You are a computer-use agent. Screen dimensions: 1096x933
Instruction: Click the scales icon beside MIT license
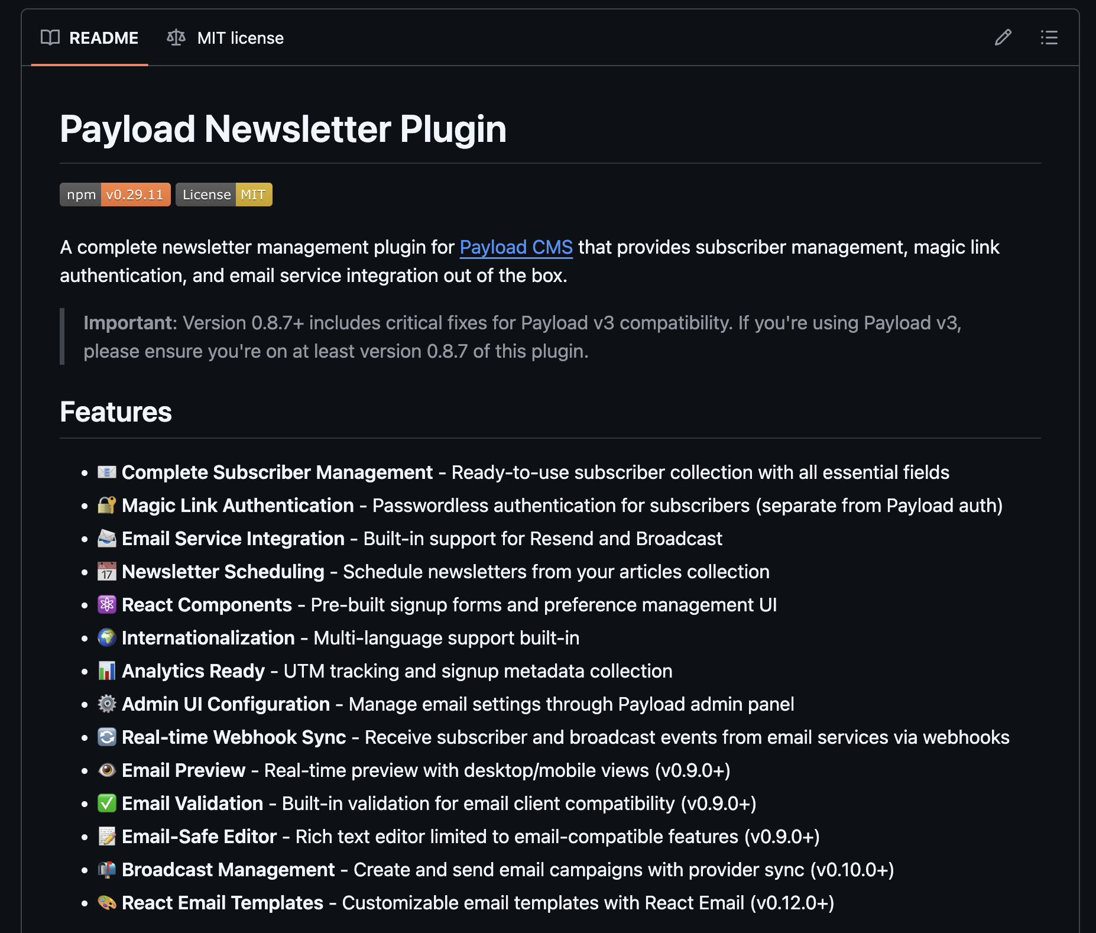(176, 37)
